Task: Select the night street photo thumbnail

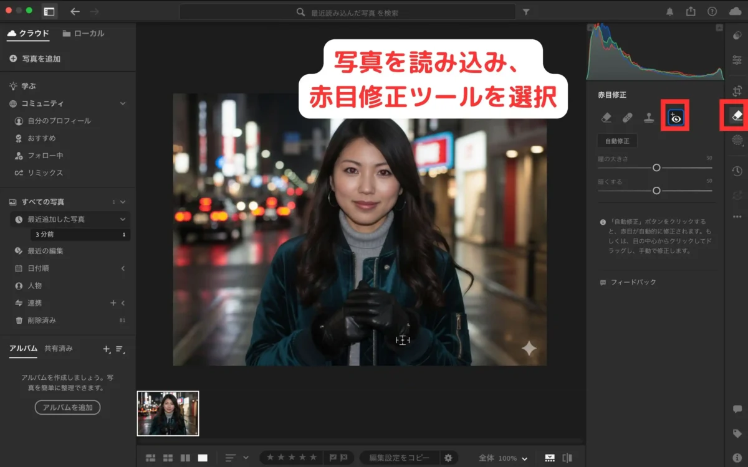Action: 167,413
